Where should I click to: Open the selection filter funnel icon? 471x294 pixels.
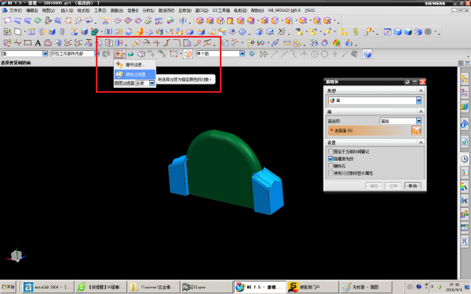pyautogui.click(x=119, y=54)
